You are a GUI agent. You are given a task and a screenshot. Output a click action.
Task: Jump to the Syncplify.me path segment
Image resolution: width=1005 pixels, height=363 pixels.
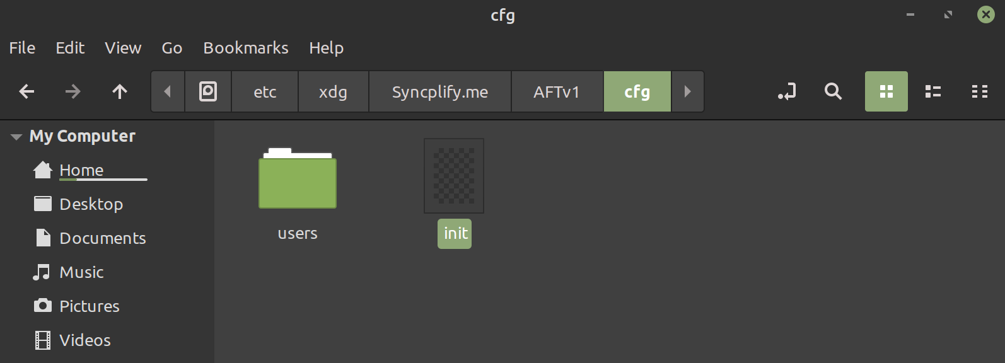coord(440,91)
